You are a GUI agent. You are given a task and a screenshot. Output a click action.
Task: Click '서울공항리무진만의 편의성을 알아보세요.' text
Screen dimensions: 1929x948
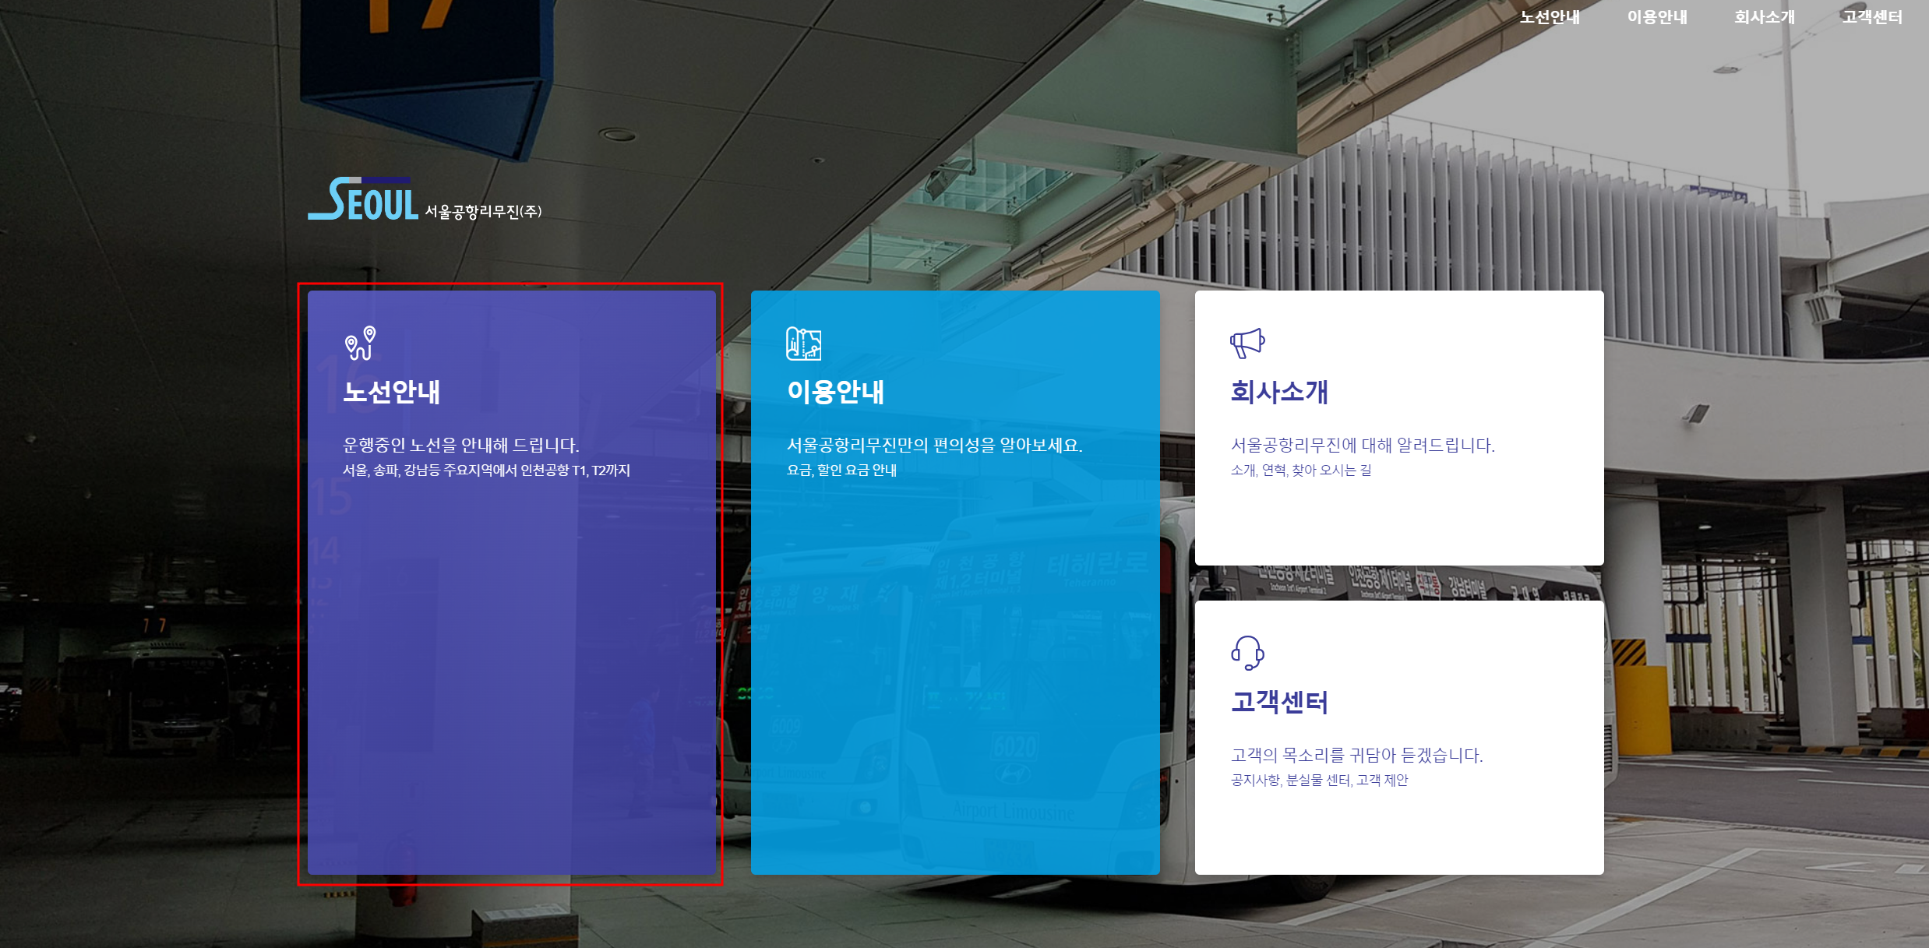click(935, 446)
